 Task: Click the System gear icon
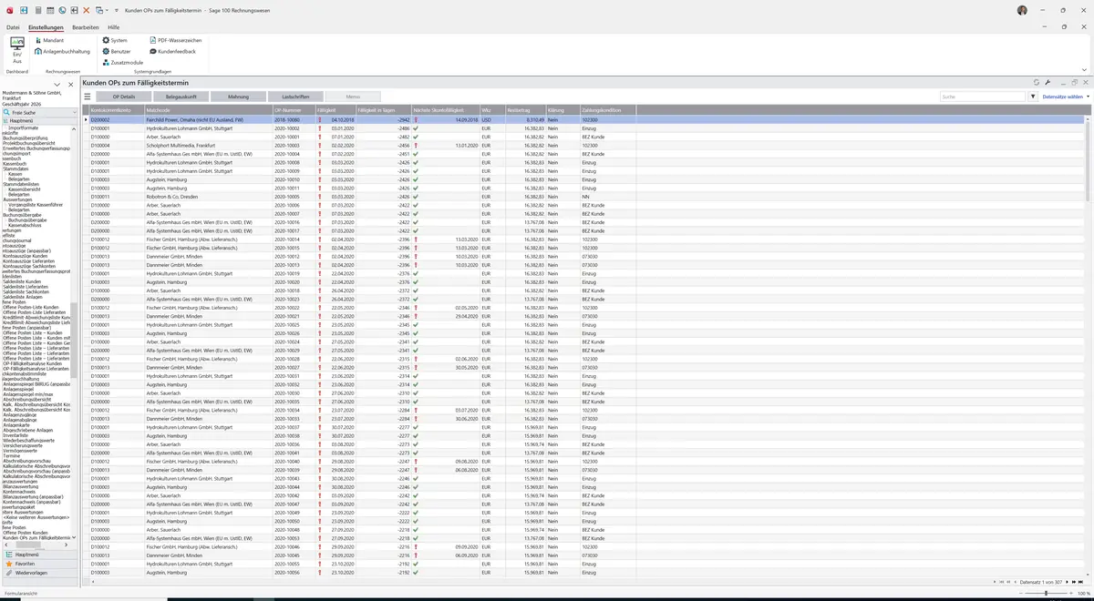click(x=106, y=40)
